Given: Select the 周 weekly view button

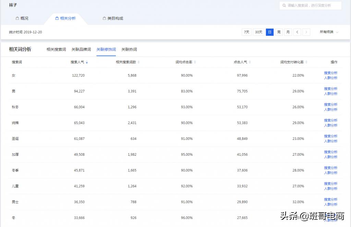Looking at the screenshot, I should click(x=279, y=32).
